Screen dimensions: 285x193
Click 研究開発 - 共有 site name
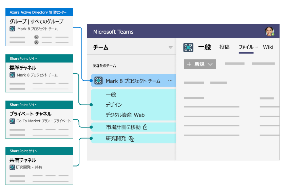[x=29, y=167]
